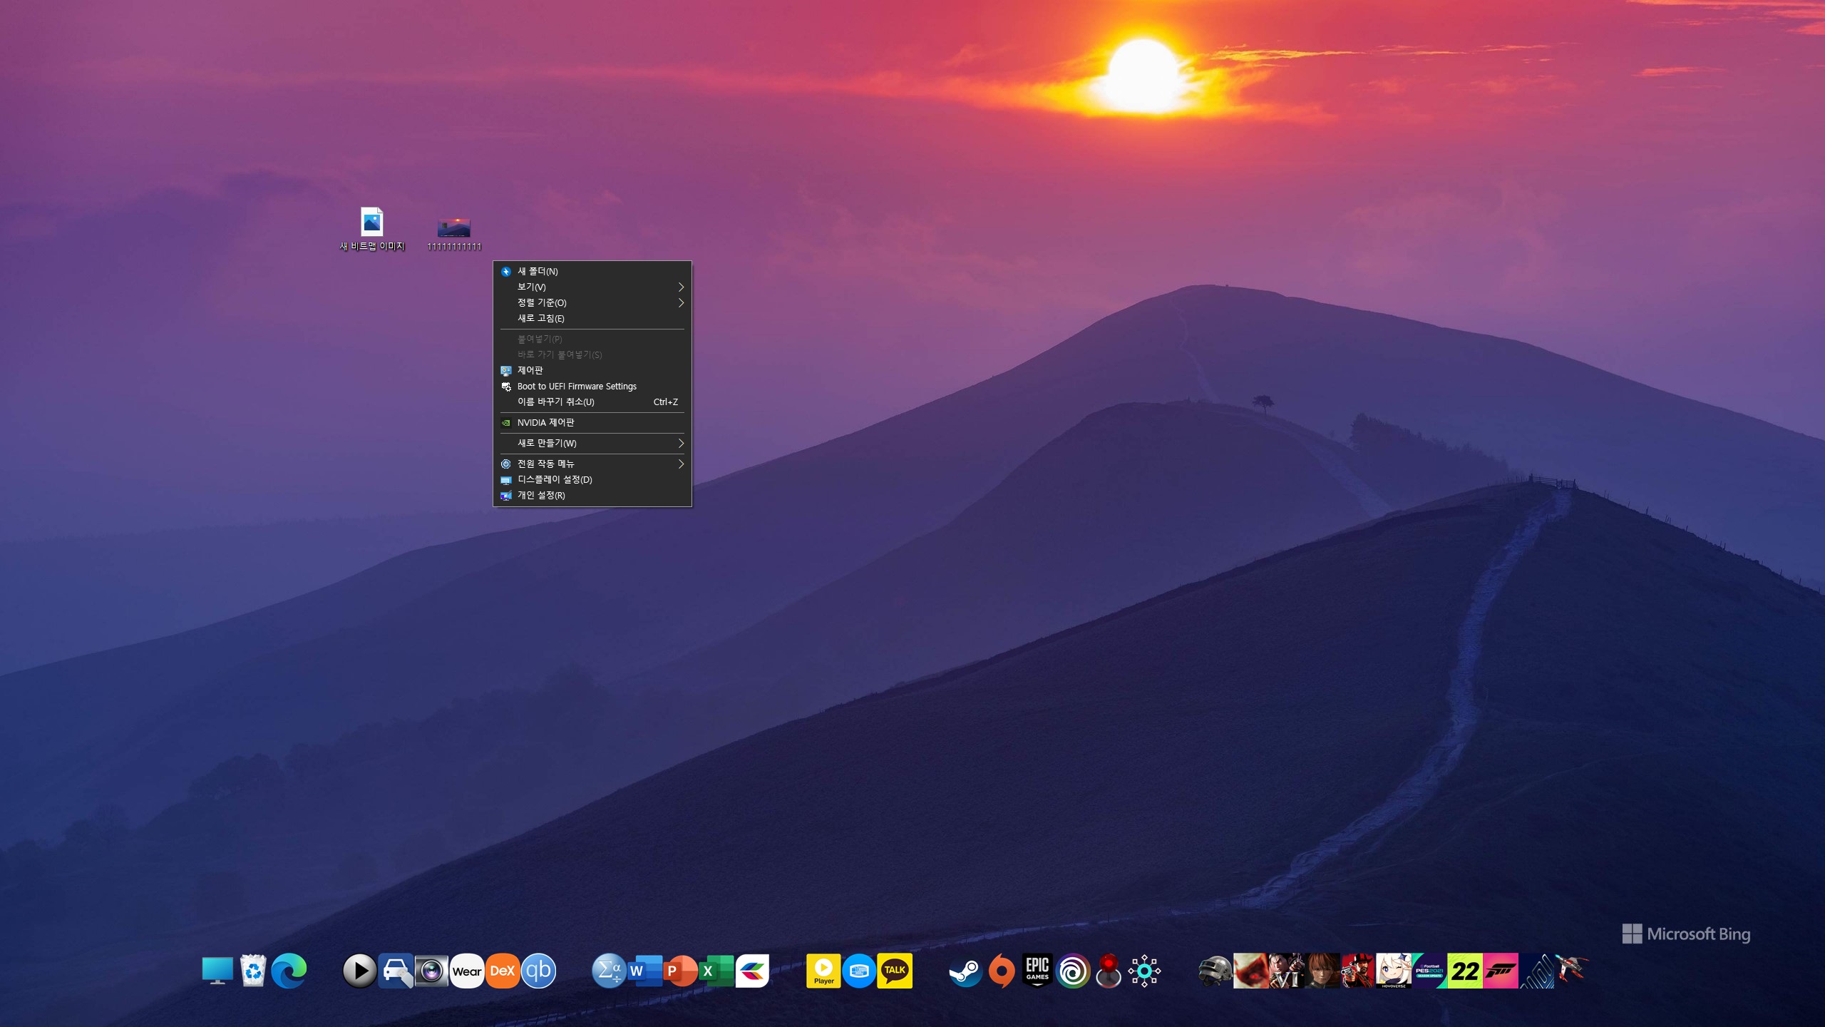The height and width of the screenshot is (1027, 1825).
Task: Select the 11111111111 image file on desktop
Action: [454, 234]
